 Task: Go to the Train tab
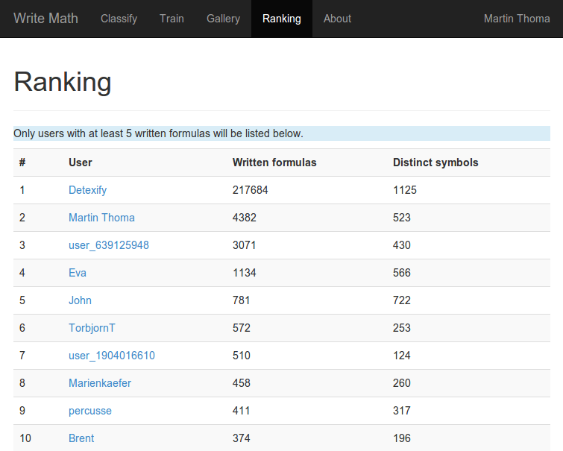click(x=172, y=19)
